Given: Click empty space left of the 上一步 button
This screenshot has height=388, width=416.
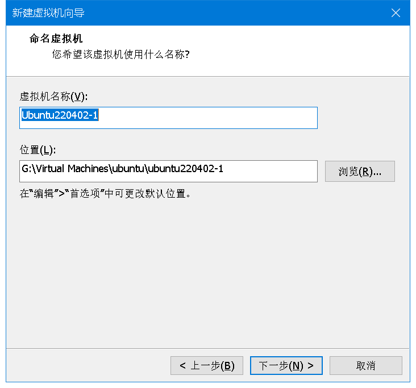Looking at the screenshot, I should [85, 365].
